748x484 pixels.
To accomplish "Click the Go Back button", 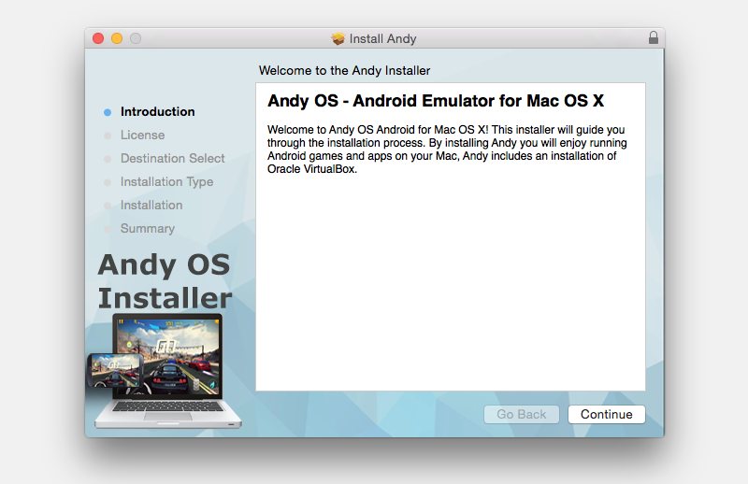I will pyautogui.click(x=522, y=414).
